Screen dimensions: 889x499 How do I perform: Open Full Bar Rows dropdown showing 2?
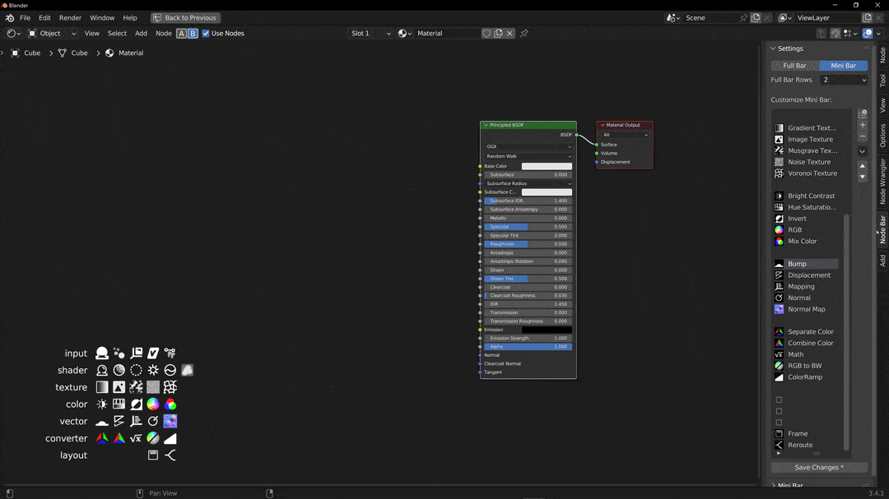[844, 80]
